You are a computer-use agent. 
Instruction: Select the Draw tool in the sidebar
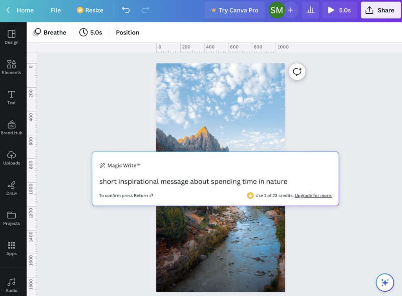11,187
